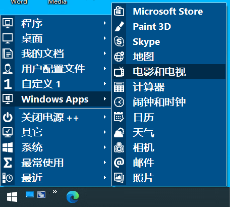
Task: Expand the 关闭电源 ++ submenu arrow
Action: pyautogui.click(x=105, y=117)
